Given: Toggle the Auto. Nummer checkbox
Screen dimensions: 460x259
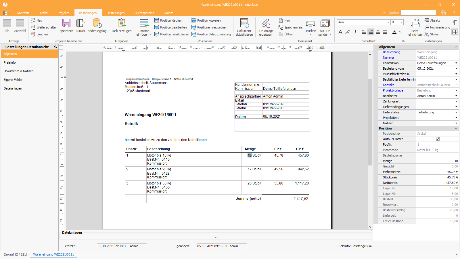Looking at the screenshot, I should coord(438,139).
